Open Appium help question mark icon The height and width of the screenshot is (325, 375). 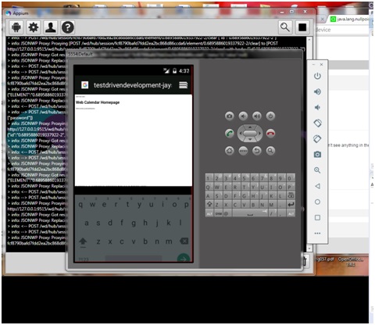point(68,27)
